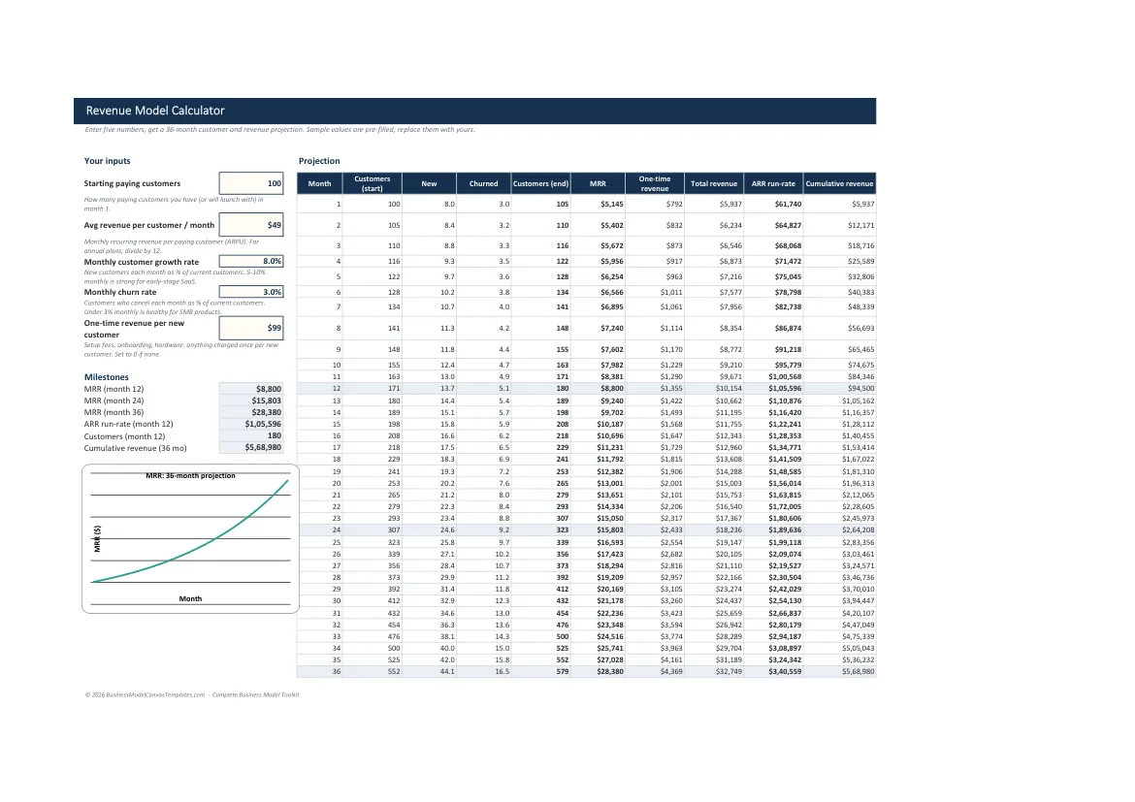Click the final Cumulative revenue cell in month 36

click(x=840, y=672)
